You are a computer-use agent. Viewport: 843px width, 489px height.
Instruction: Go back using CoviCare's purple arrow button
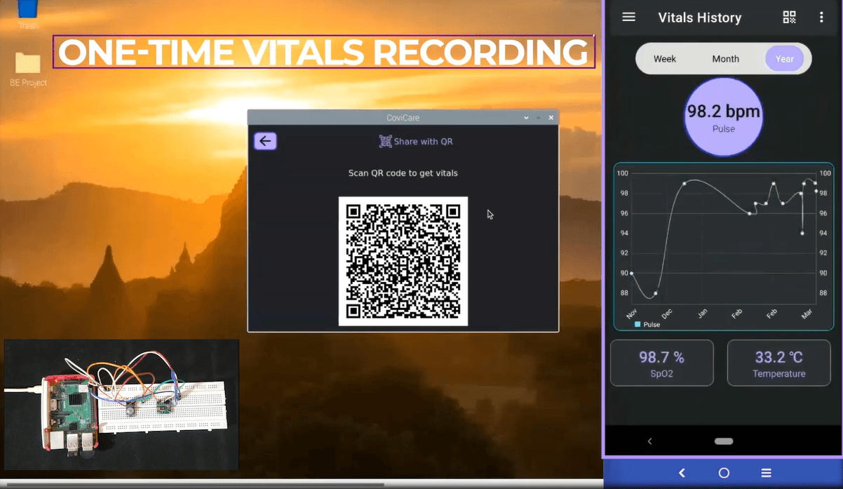pyautogui.click(x=265, y=141)
